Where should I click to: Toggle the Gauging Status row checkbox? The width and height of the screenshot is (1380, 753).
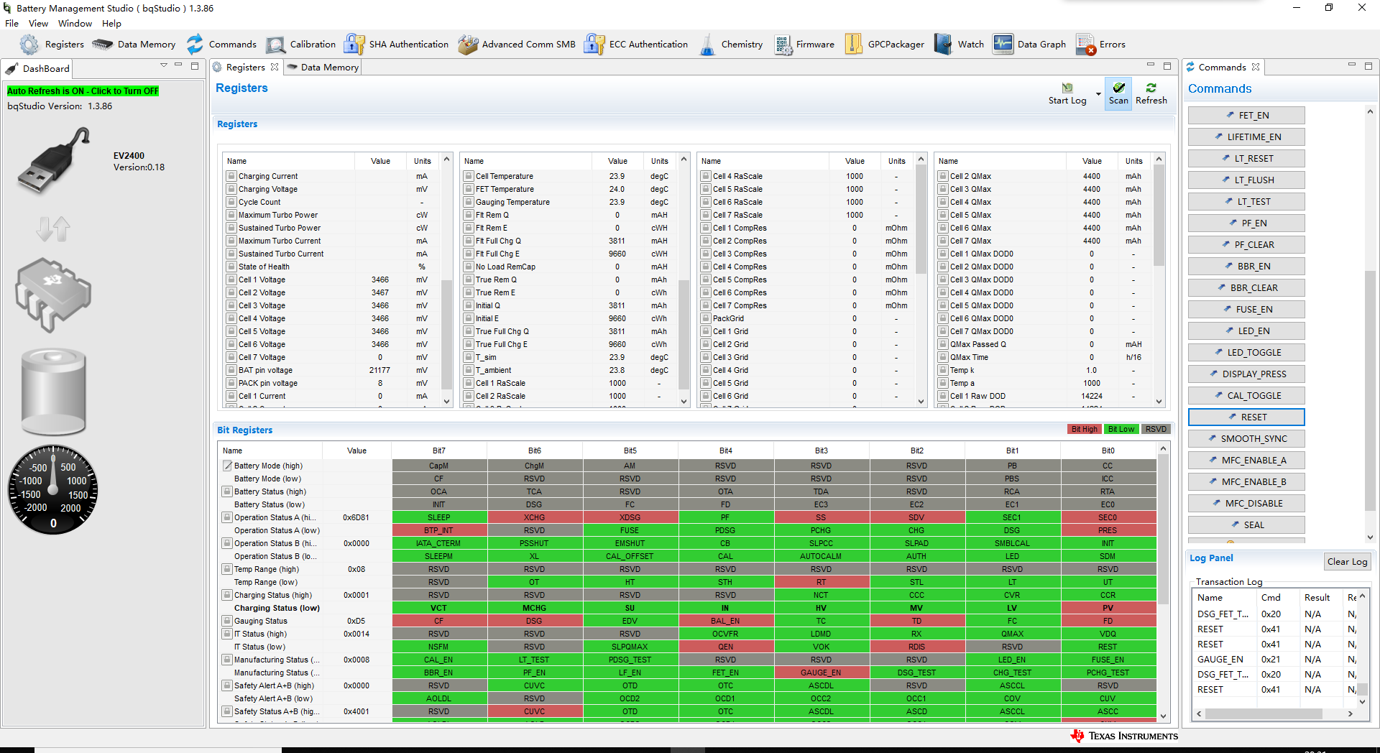tap(227, 621)
